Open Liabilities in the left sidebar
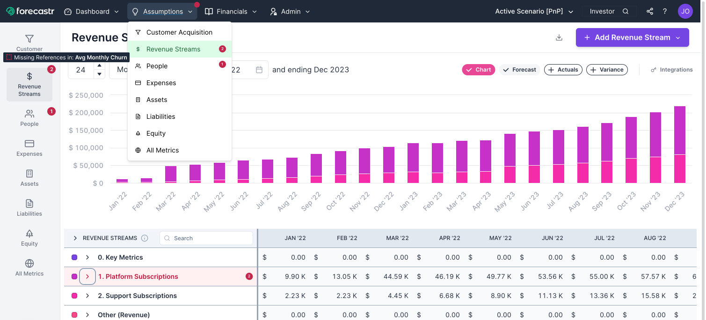Image resolution: width=706 pixels, height=320 pixels. point(29,208)
